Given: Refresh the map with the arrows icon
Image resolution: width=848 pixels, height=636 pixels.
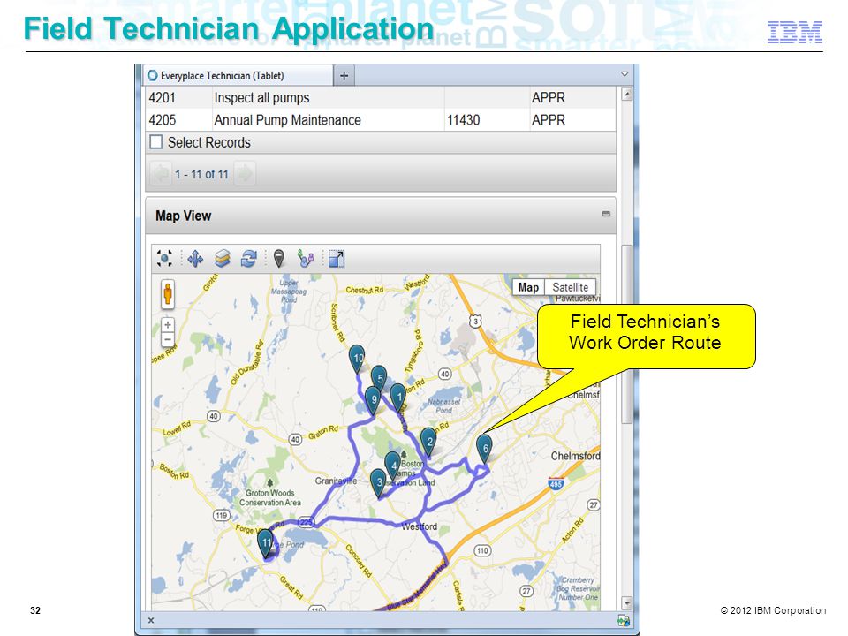Looking at the screenshot, I should (249, 259).
